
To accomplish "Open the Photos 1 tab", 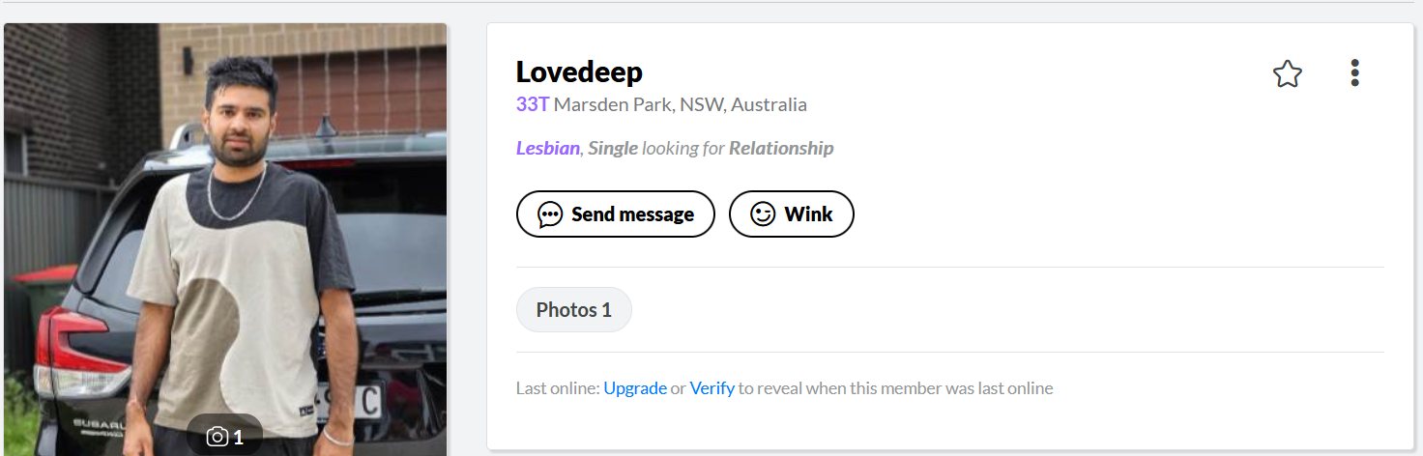I will click(574, 310).
